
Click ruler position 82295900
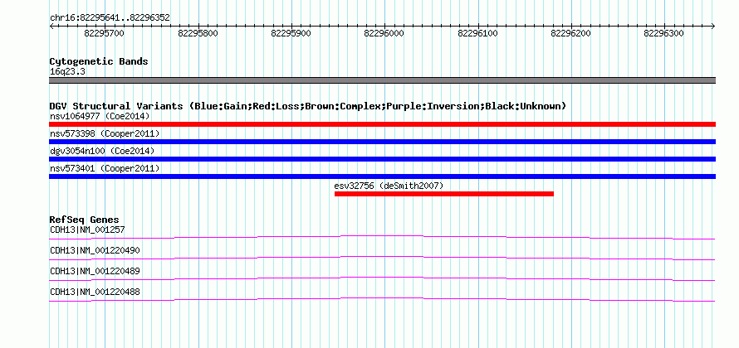pos(291,33)
